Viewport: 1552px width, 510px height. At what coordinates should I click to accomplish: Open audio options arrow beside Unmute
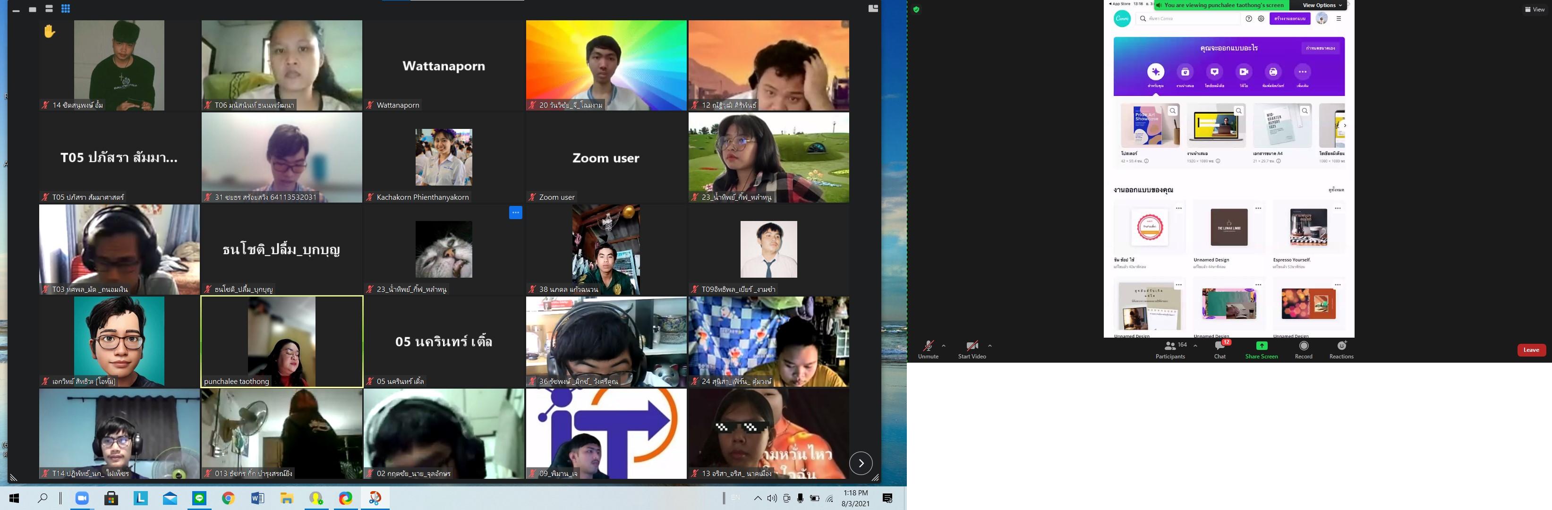(x=944, y=346)
